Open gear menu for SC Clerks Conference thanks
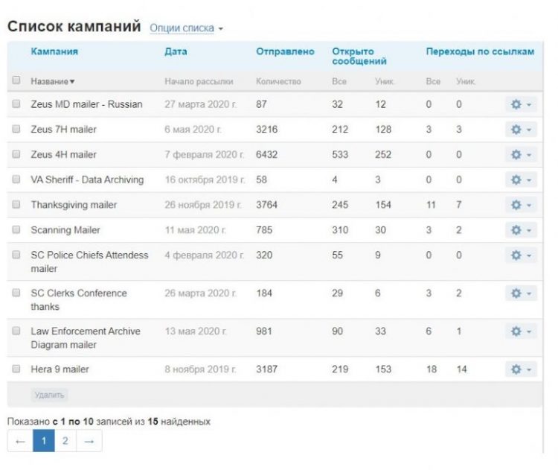558x470 pixels. 521,293
